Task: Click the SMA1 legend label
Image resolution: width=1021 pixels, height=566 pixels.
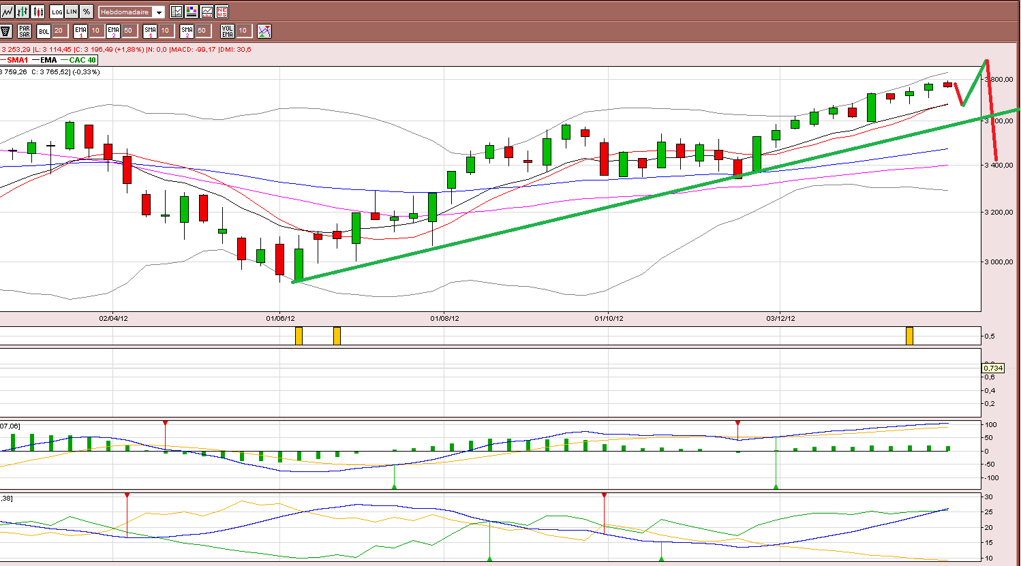Action: pos(18,60)
